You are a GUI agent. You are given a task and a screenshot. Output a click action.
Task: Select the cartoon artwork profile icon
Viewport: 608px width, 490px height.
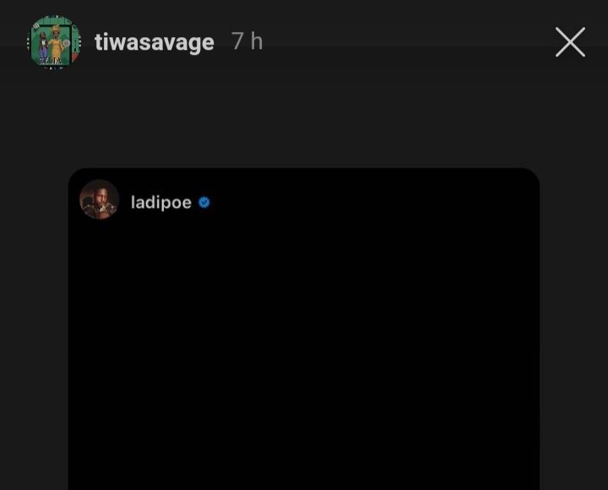54,42
